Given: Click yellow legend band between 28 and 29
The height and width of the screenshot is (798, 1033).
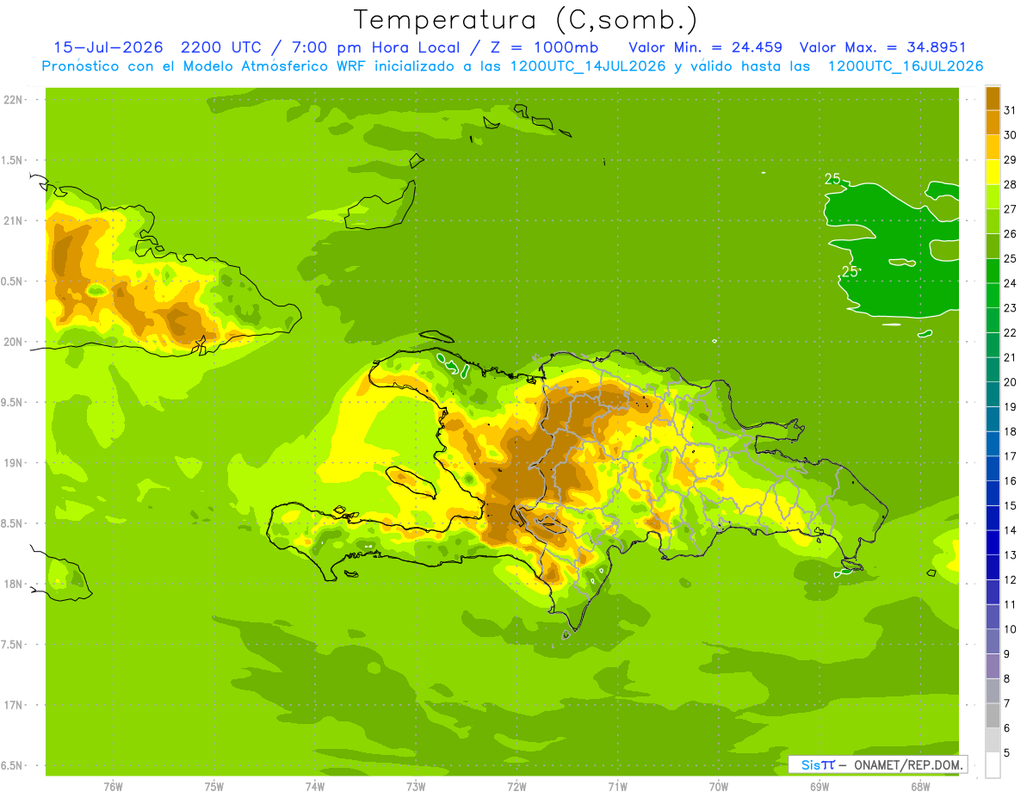Looking at the screenshot, I should pyautogui.click(x=993, y=172).
